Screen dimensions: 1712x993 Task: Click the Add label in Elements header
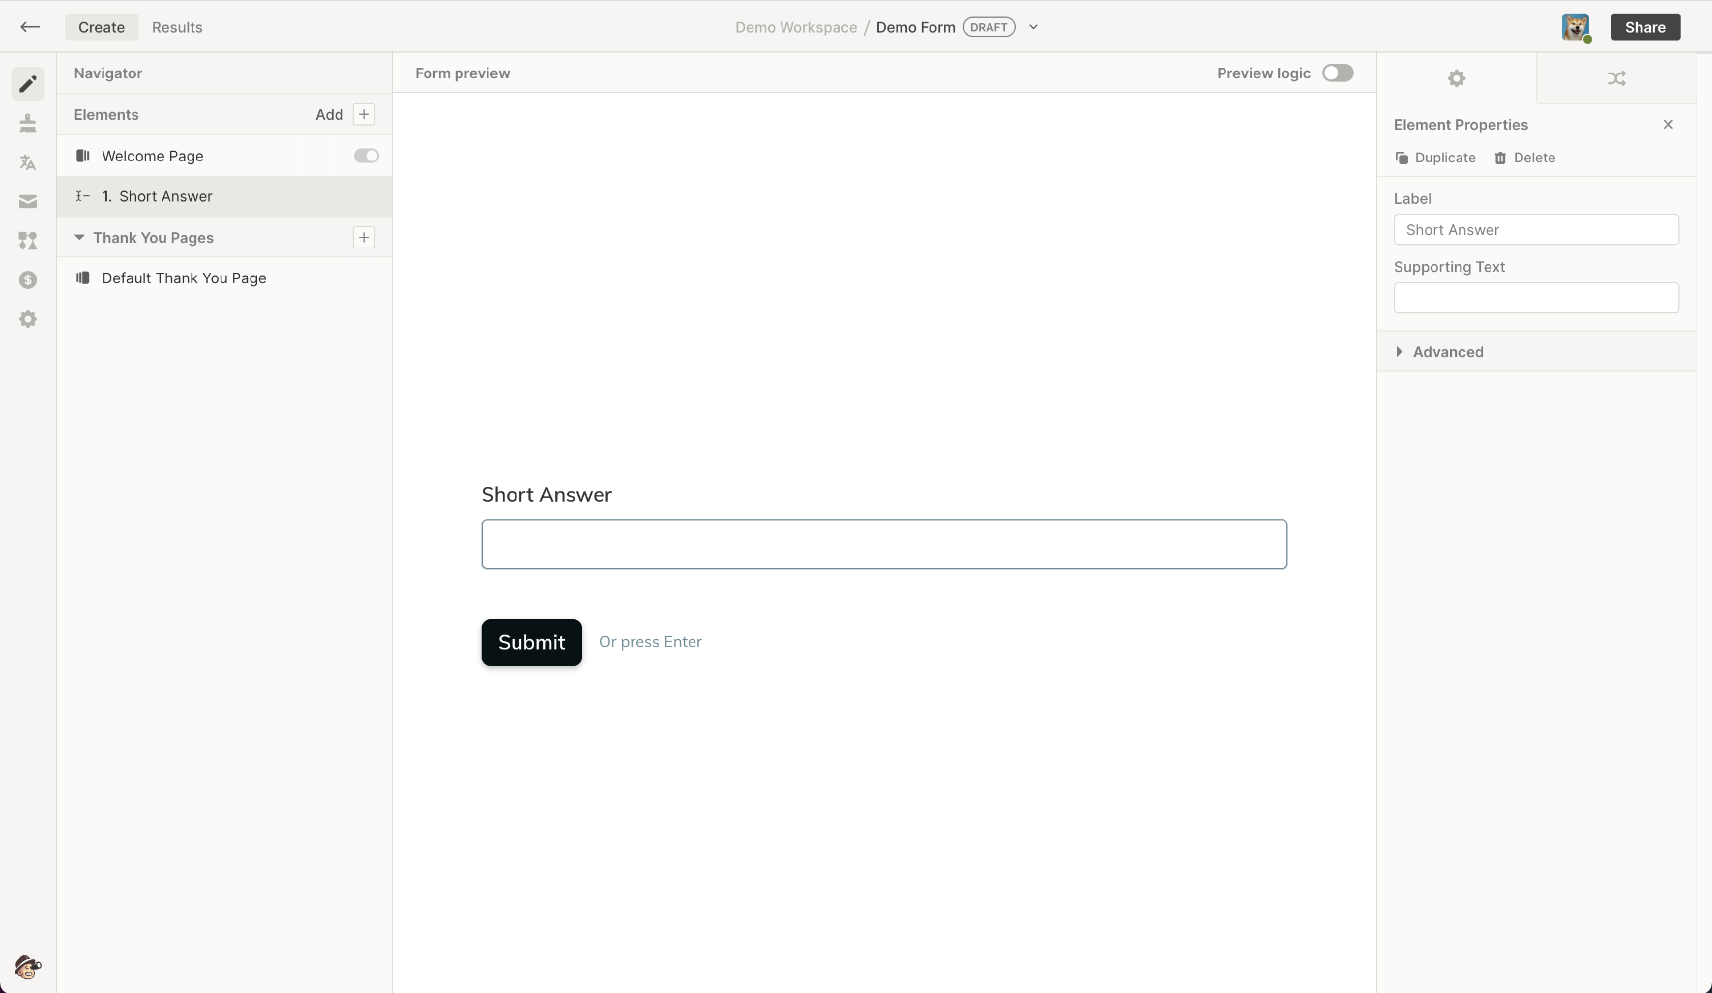[x=329, y=114]
